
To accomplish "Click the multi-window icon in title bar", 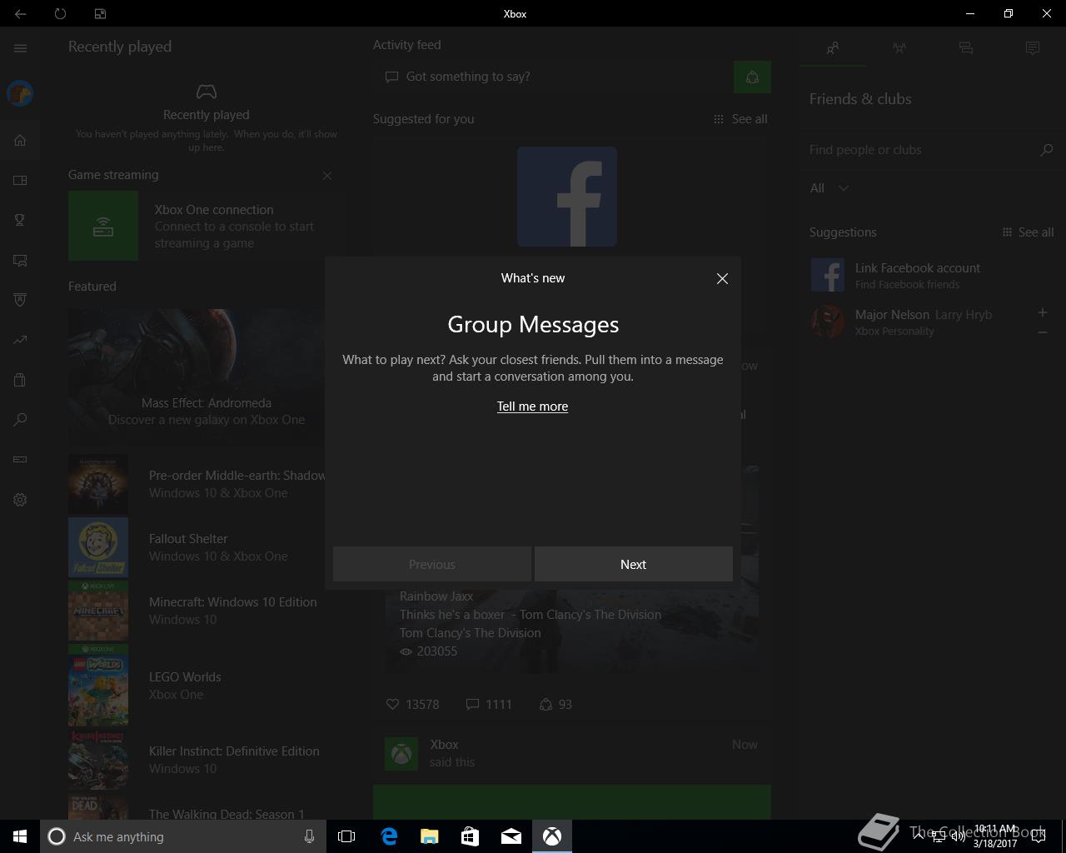I will [x=100, y=13].
